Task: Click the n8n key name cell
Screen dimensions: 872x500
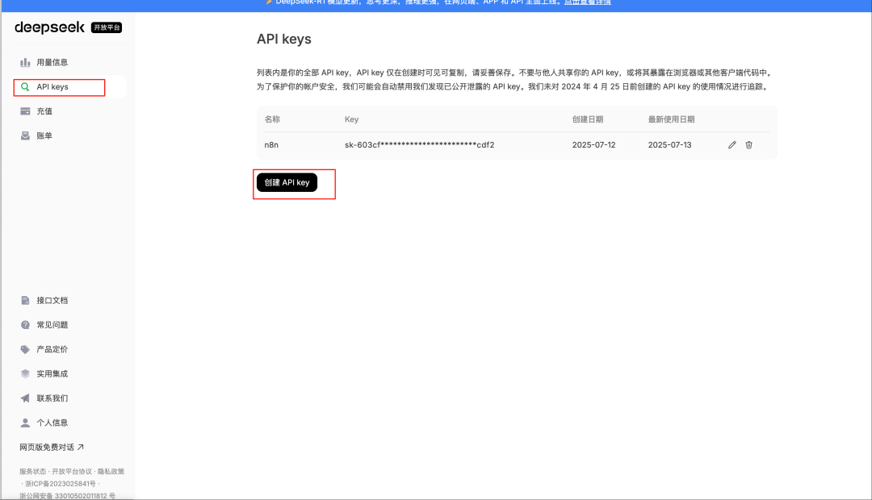Action: (271, 145)
